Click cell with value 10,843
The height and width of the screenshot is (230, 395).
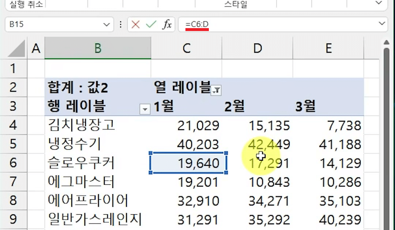[x=257, y=181]
